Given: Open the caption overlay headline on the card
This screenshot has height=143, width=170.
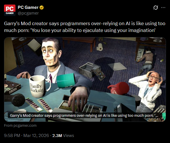Looking at the screenshot, I should pos(84,116).
